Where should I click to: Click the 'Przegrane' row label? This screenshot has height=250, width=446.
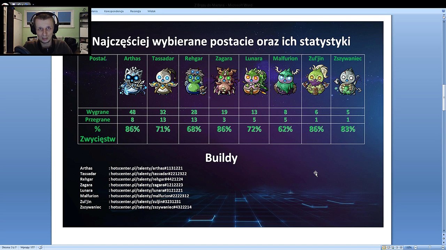(x=98, y=119)
